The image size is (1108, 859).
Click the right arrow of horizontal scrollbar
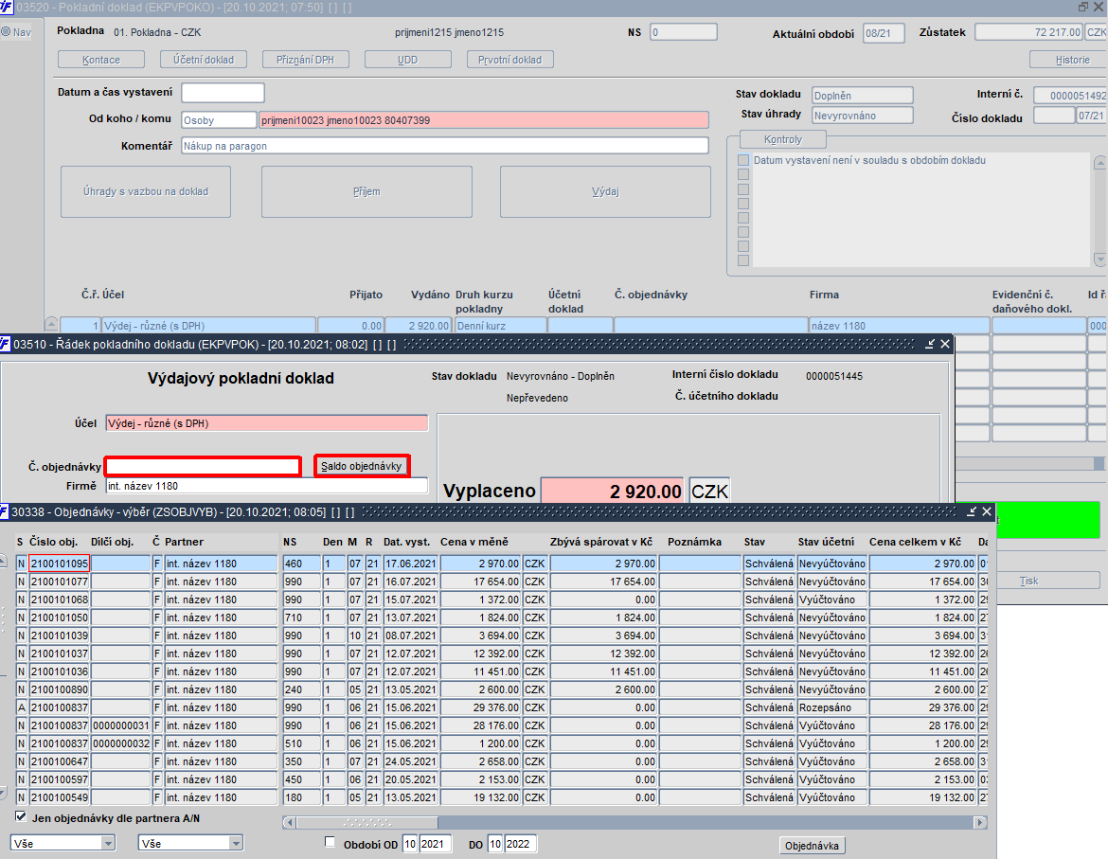click(979, 822)
